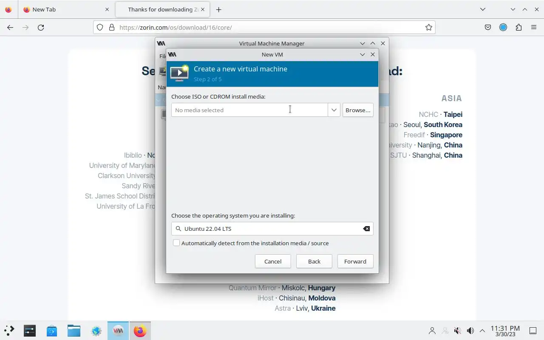This screenshot has width=544, height=340.
Task: Click the New VM dialog title icon
Action: coord(172,54)
